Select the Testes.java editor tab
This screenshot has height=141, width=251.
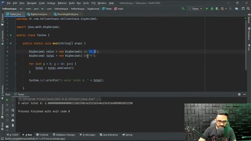pyautogui.click(x=15, y=14)
